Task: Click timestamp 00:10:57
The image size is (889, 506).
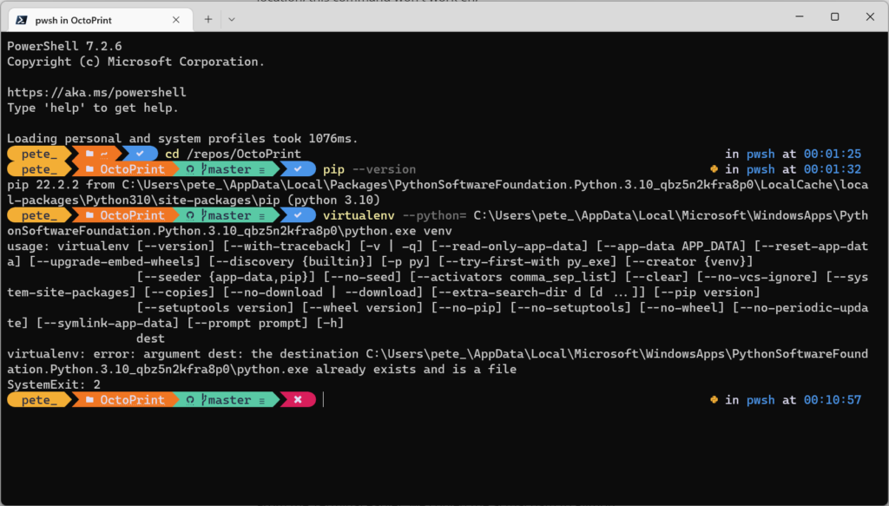Action: click(x=832, y=399)
